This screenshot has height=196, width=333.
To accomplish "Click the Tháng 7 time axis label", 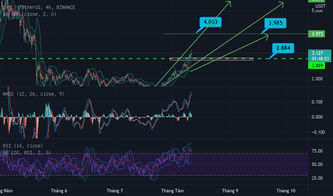I will point(115,191).
